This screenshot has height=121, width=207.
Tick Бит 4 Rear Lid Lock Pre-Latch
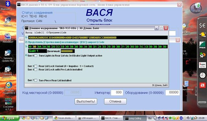(36, 69)
